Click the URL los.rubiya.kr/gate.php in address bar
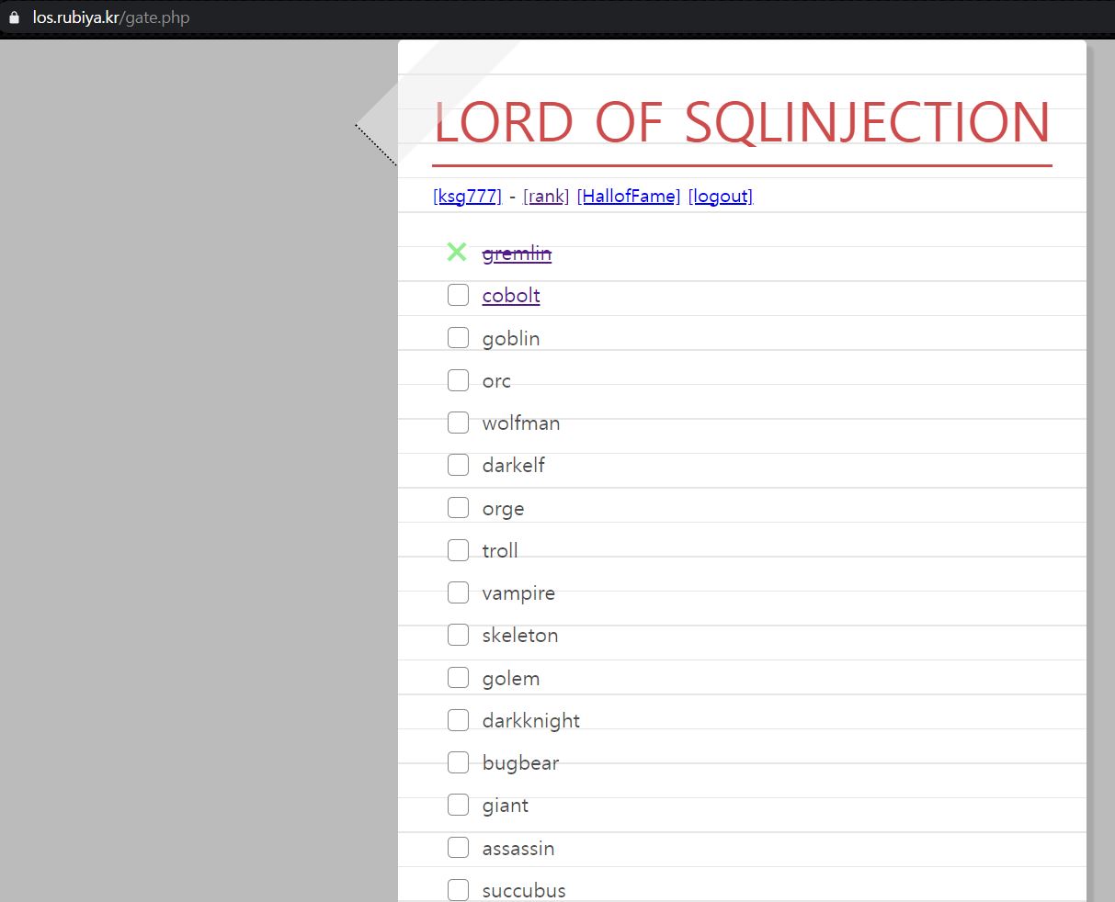This screenshot has width=1115, height=902. [x=111, y=17]
